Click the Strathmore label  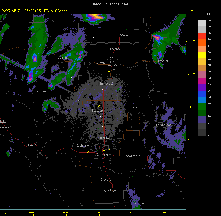pyautogui.click(x=132, y=156)
